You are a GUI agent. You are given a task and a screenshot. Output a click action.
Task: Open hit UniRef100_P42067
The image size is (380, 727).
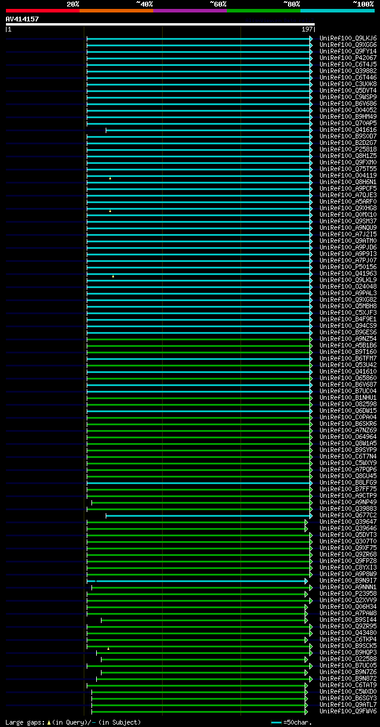(348, 58)
